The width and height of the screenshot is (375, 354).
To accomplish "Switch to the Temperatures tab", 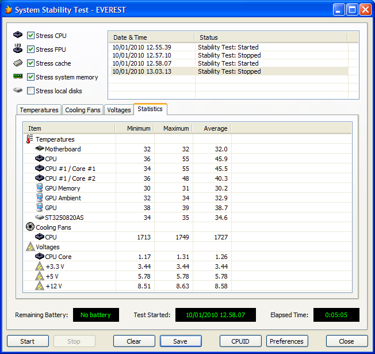I will [x=39, y=110].
